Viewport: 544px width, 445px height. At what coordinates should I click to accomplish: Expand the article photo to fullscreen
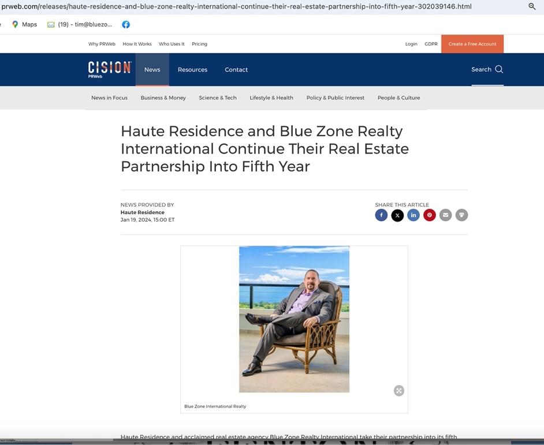399,391
